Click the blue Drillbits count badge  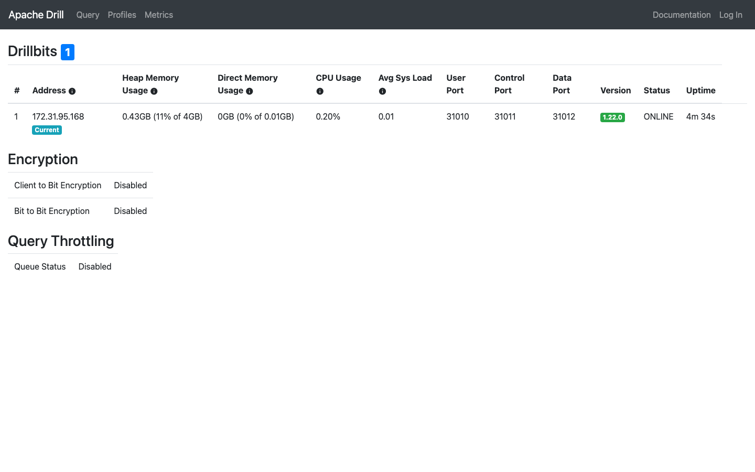(x=68, y=52)
